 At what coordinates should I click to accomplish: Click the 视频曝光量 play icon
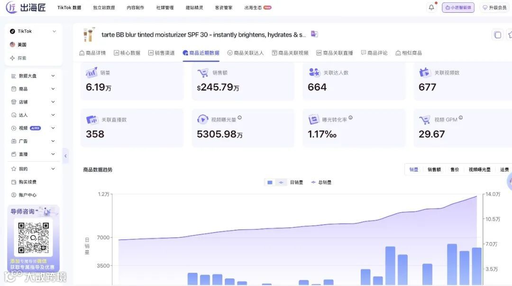pos(202,119)
